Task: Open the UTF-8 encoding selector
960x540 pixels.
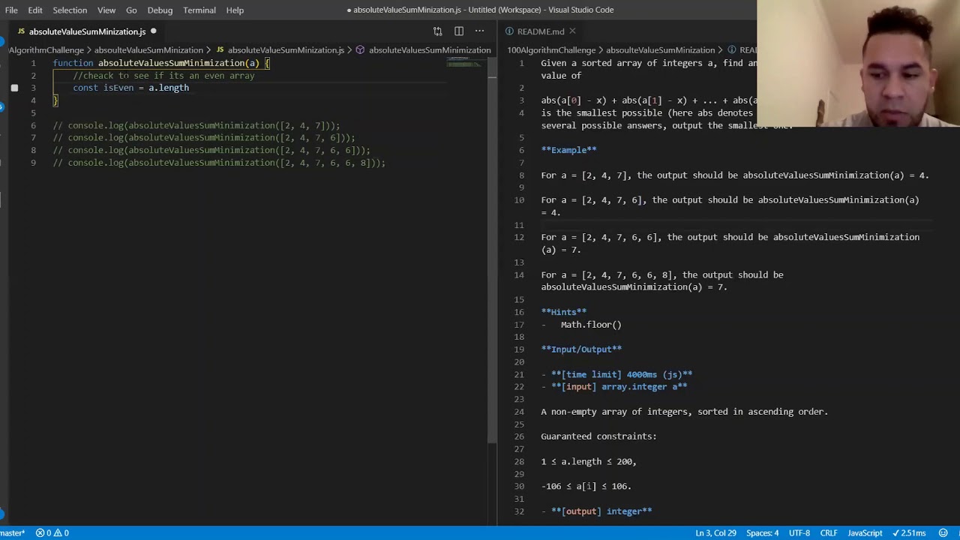Action: point(799,533)
